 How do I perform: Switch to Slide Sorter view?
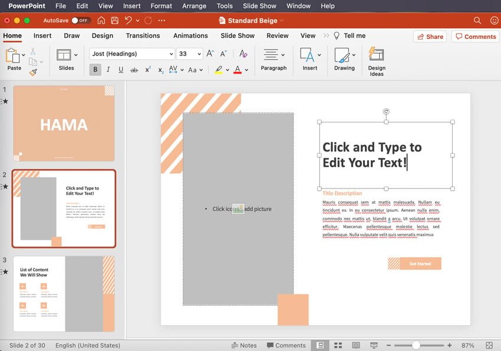(x=338, y=345)
